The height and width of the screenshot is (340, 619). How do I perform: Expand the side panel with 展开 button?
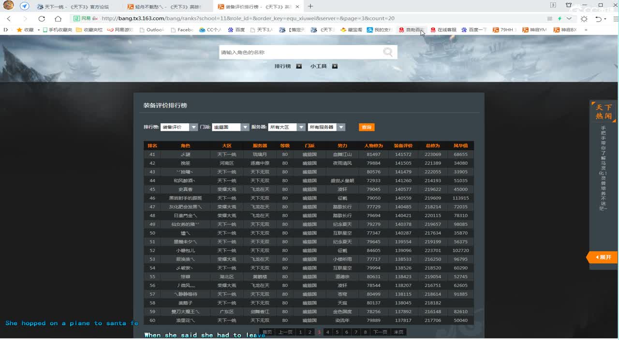603,257
